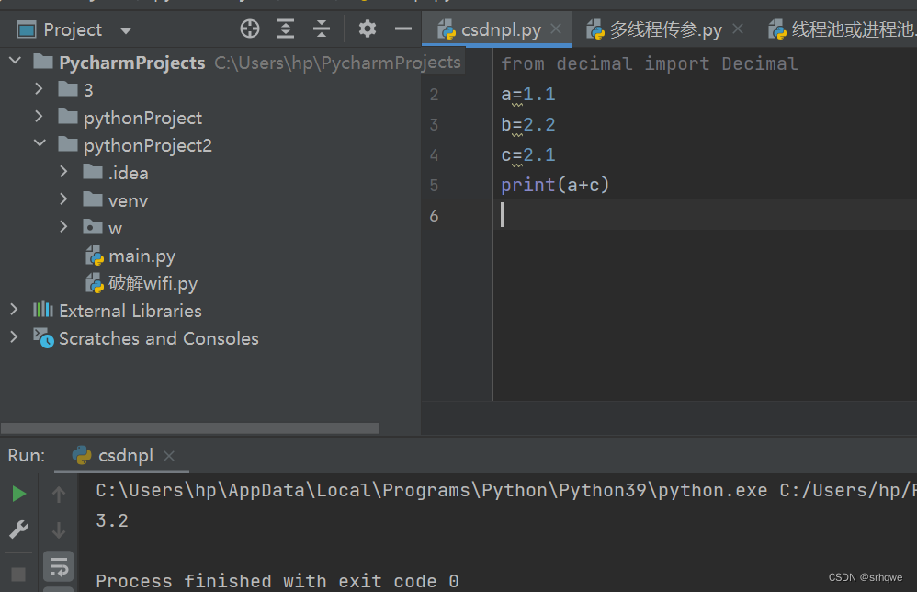Open run configuration wrench settings
The width and height of the screenshot is (917, 592).
pyautogui.click(x=18, y=529)
